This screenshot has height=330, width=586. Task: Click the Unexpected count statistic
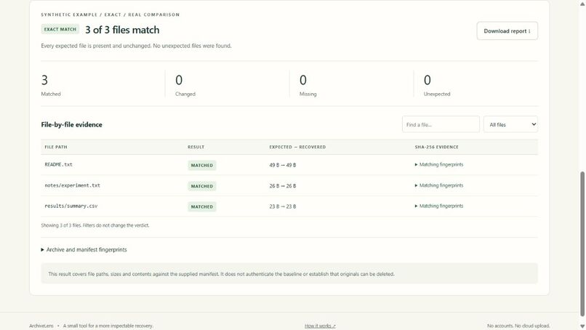click(437, 85)
